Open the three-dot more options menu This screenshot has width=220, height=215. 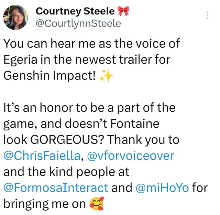tap(207, 15)
